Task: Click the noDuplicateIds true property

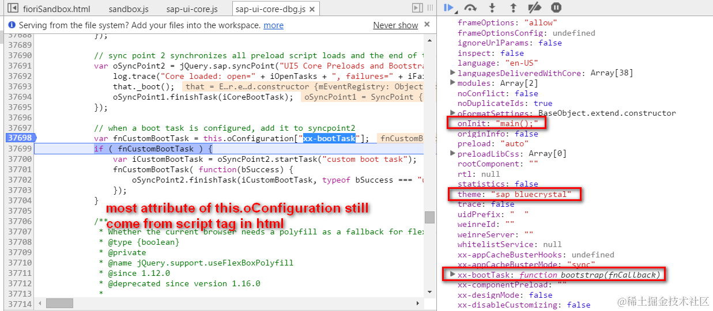Action: point(505,103)
